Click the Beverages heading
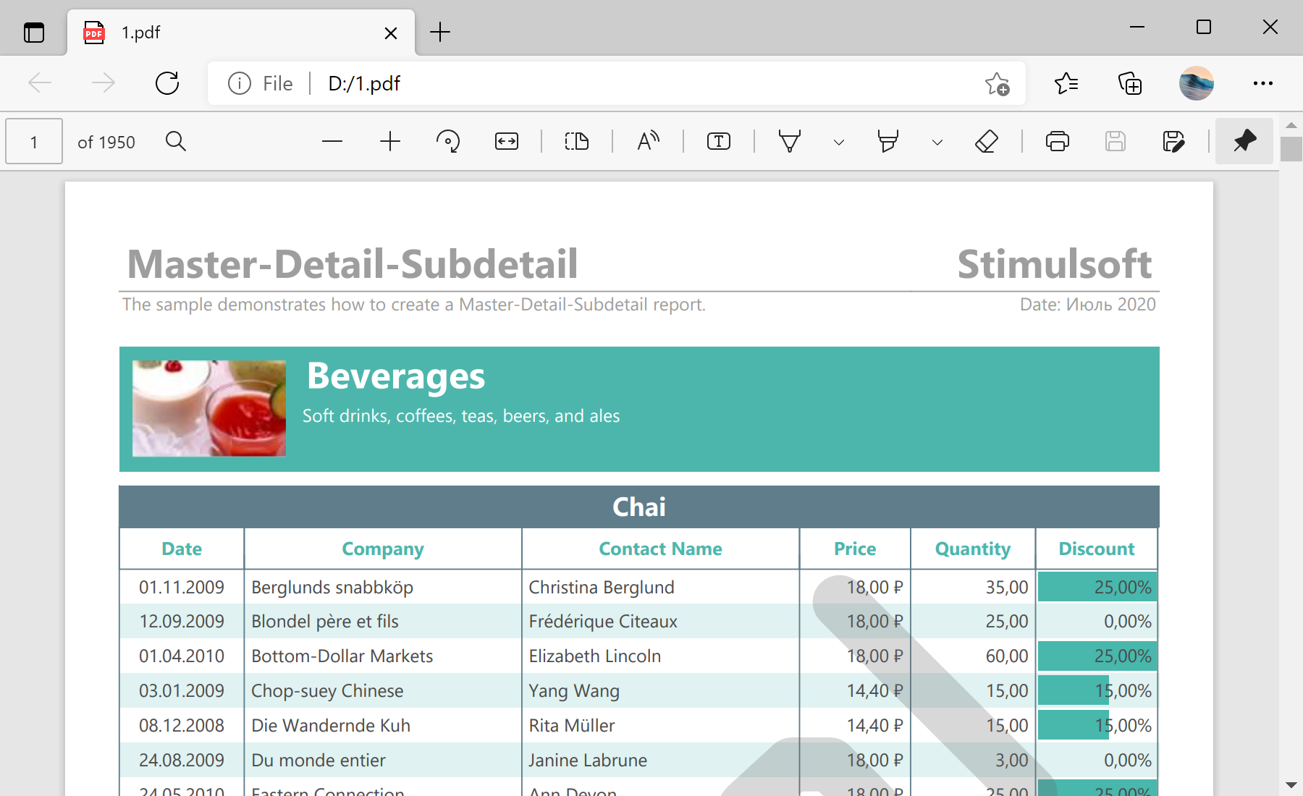Image resolution: width=1303 pixels, height=796 pixels. 396,377
